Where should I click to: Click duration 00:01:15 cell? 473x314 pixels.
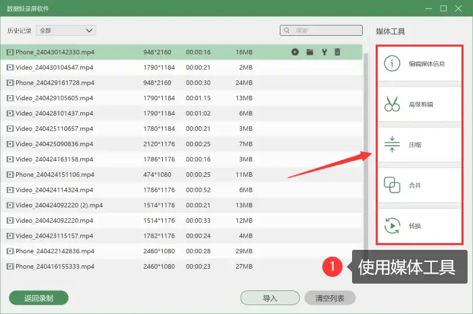click(198, 98)
